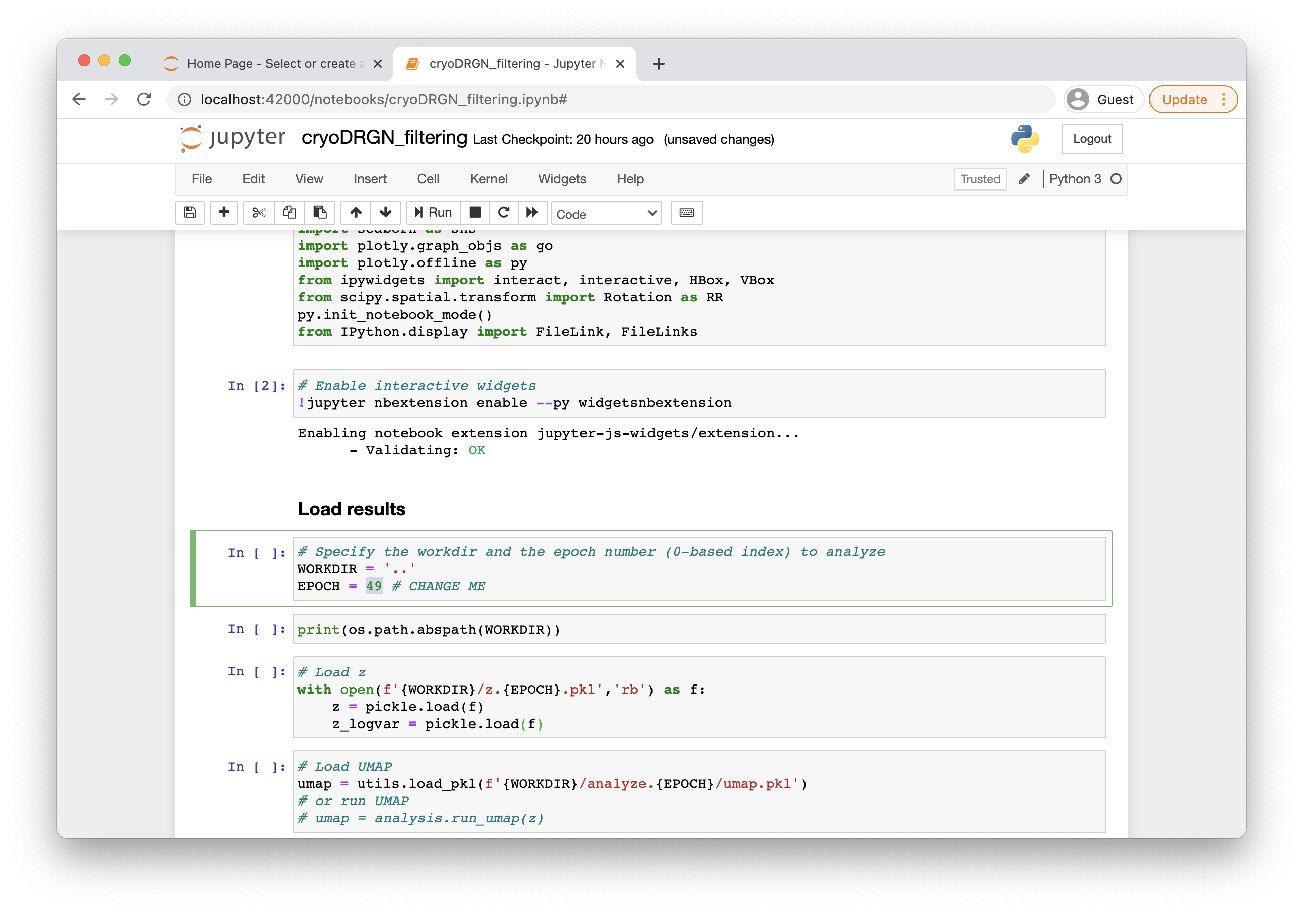The width and height of the screenshot is (1303, 913).
Task: Restart kernel and run all fast-forward icon
Action: pos(532,213)
